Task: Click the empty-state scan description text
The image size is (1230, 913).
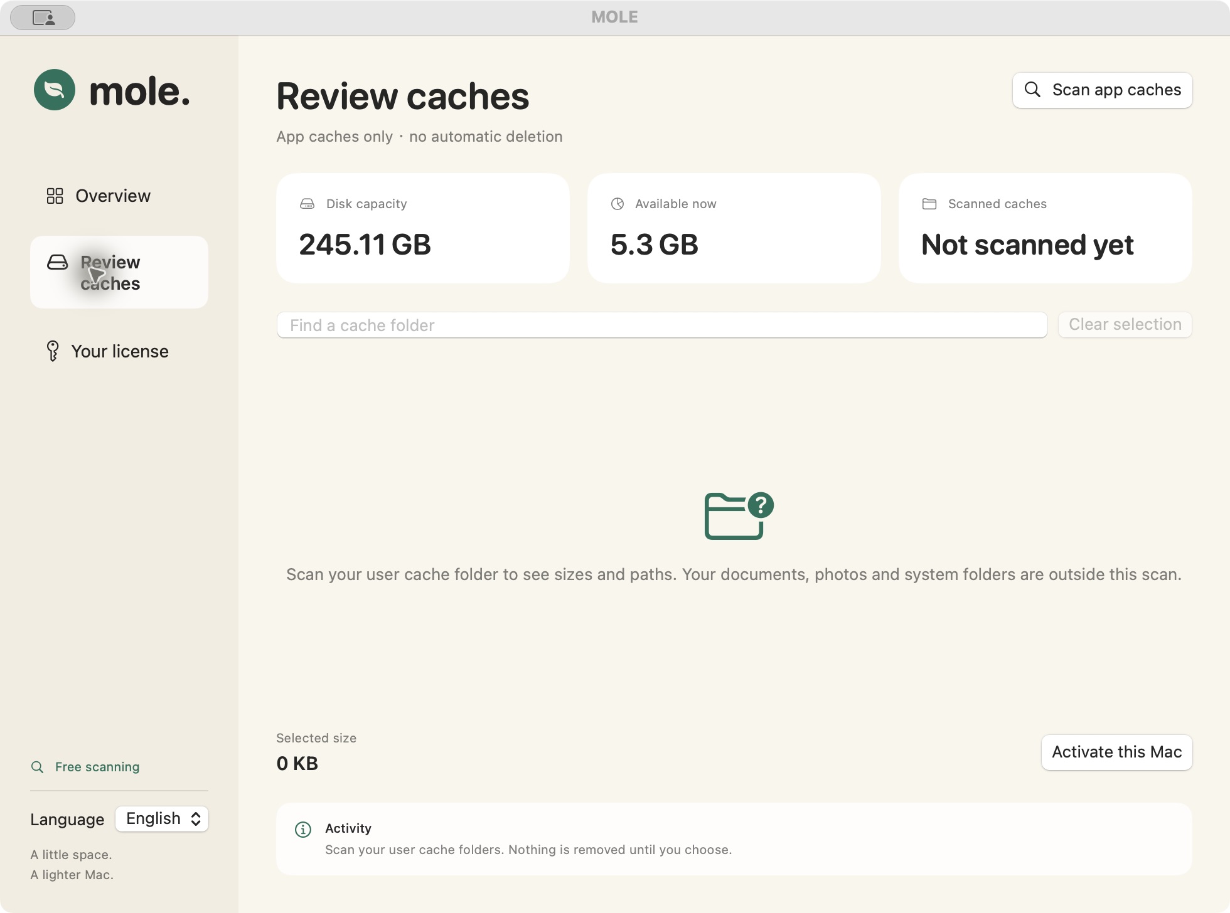Action: point(734,574)
